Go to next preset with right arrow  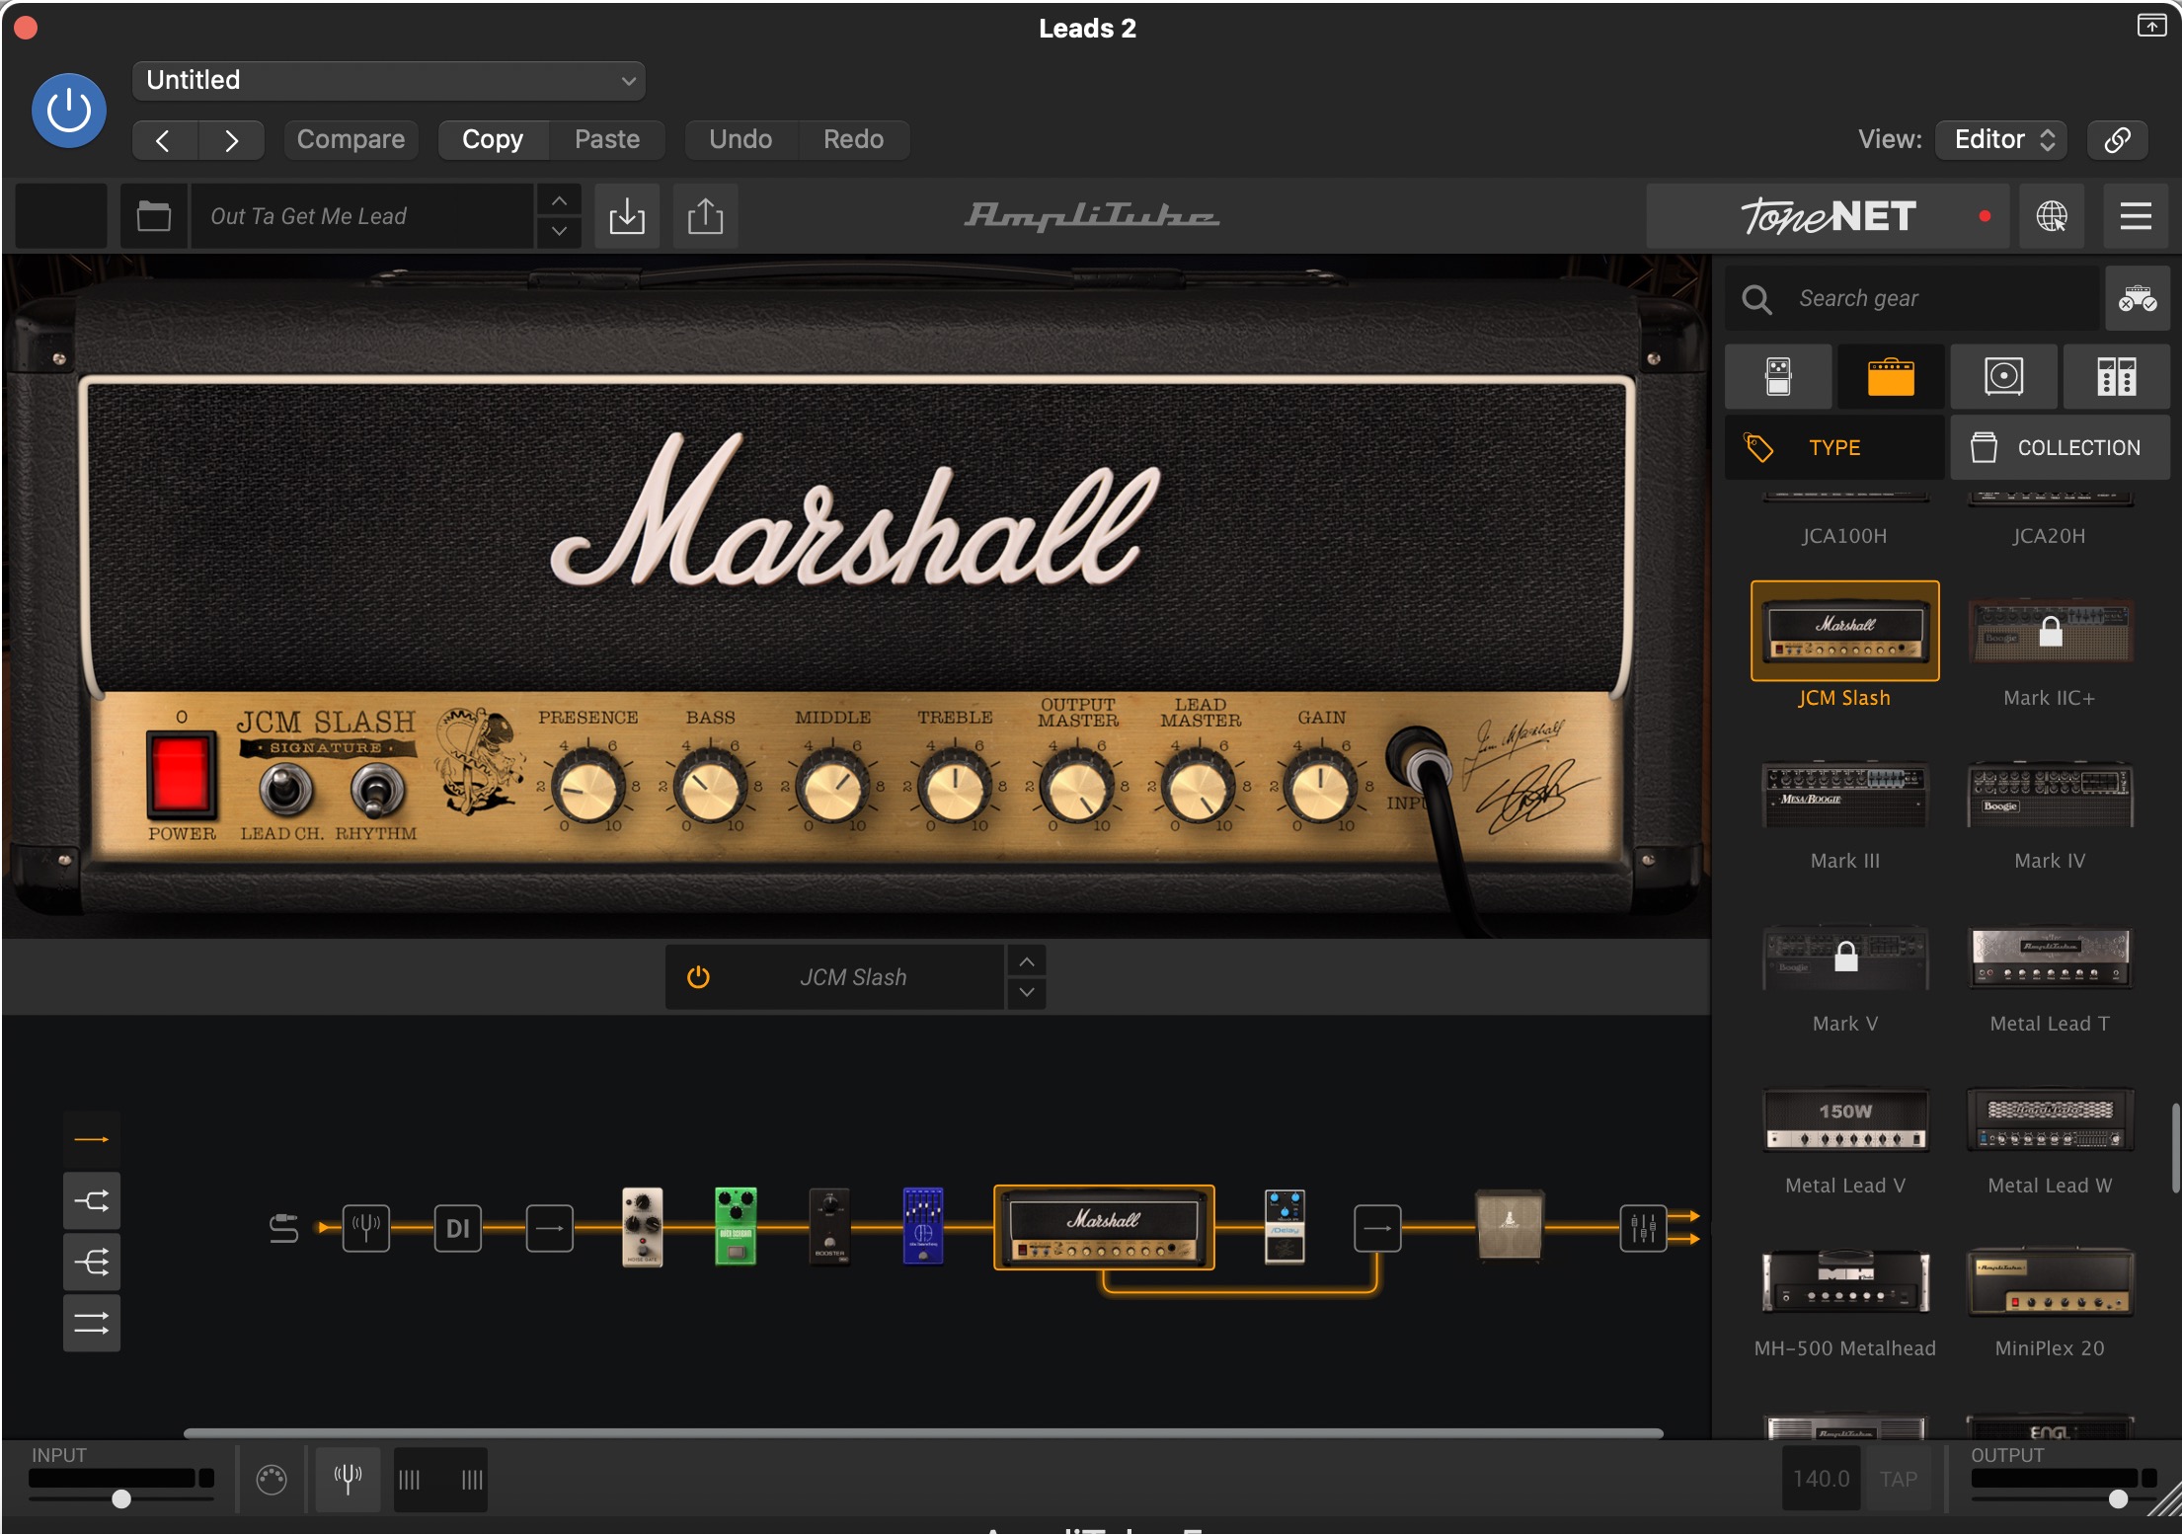231,140
